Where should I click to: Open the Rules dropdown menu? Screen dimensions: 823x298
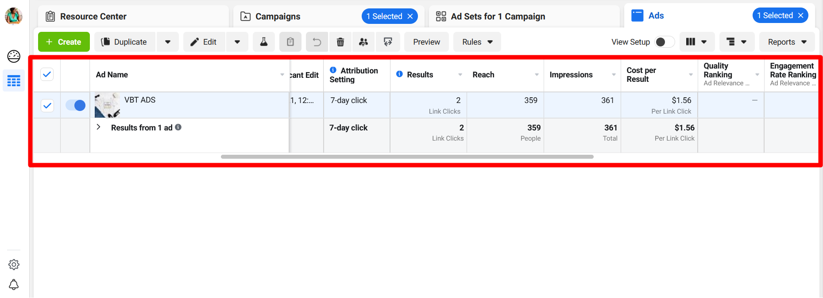(x=477, y=42)
